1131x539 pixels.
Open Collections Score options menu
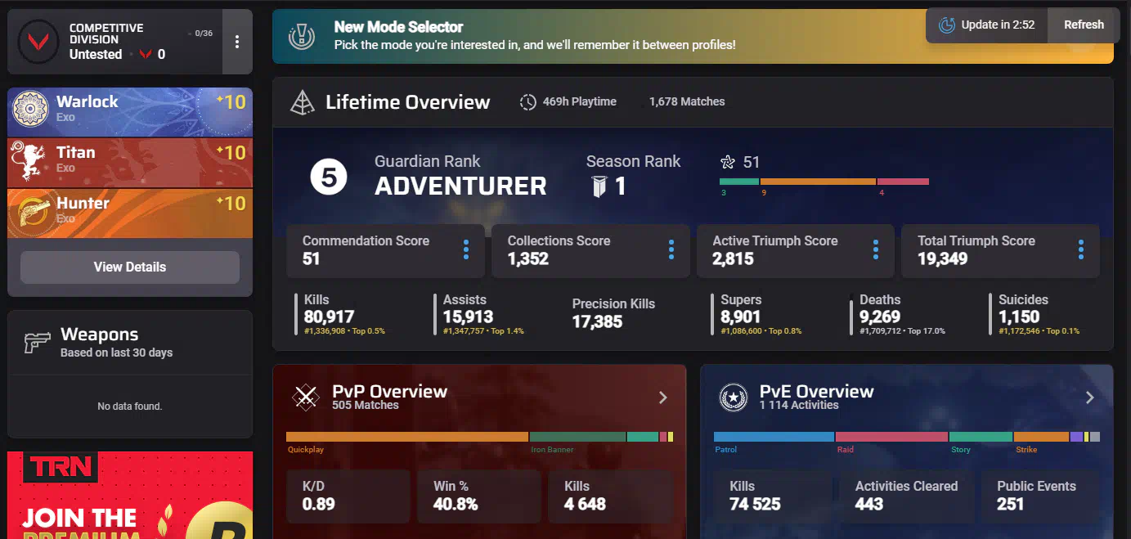(671, 250)
